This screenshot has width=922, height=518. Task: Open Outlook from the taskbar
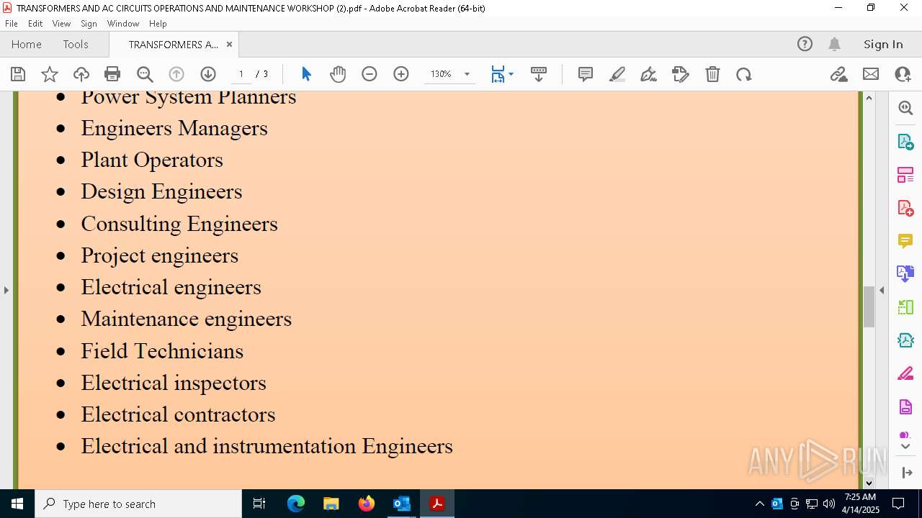click(401, 504)
